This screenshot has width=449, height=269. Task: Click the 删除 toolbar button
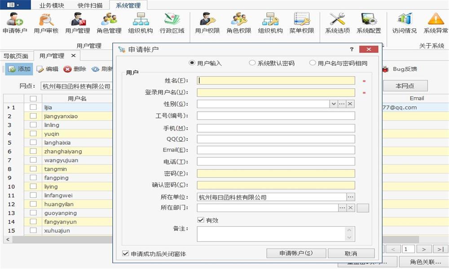click(75, 69)
